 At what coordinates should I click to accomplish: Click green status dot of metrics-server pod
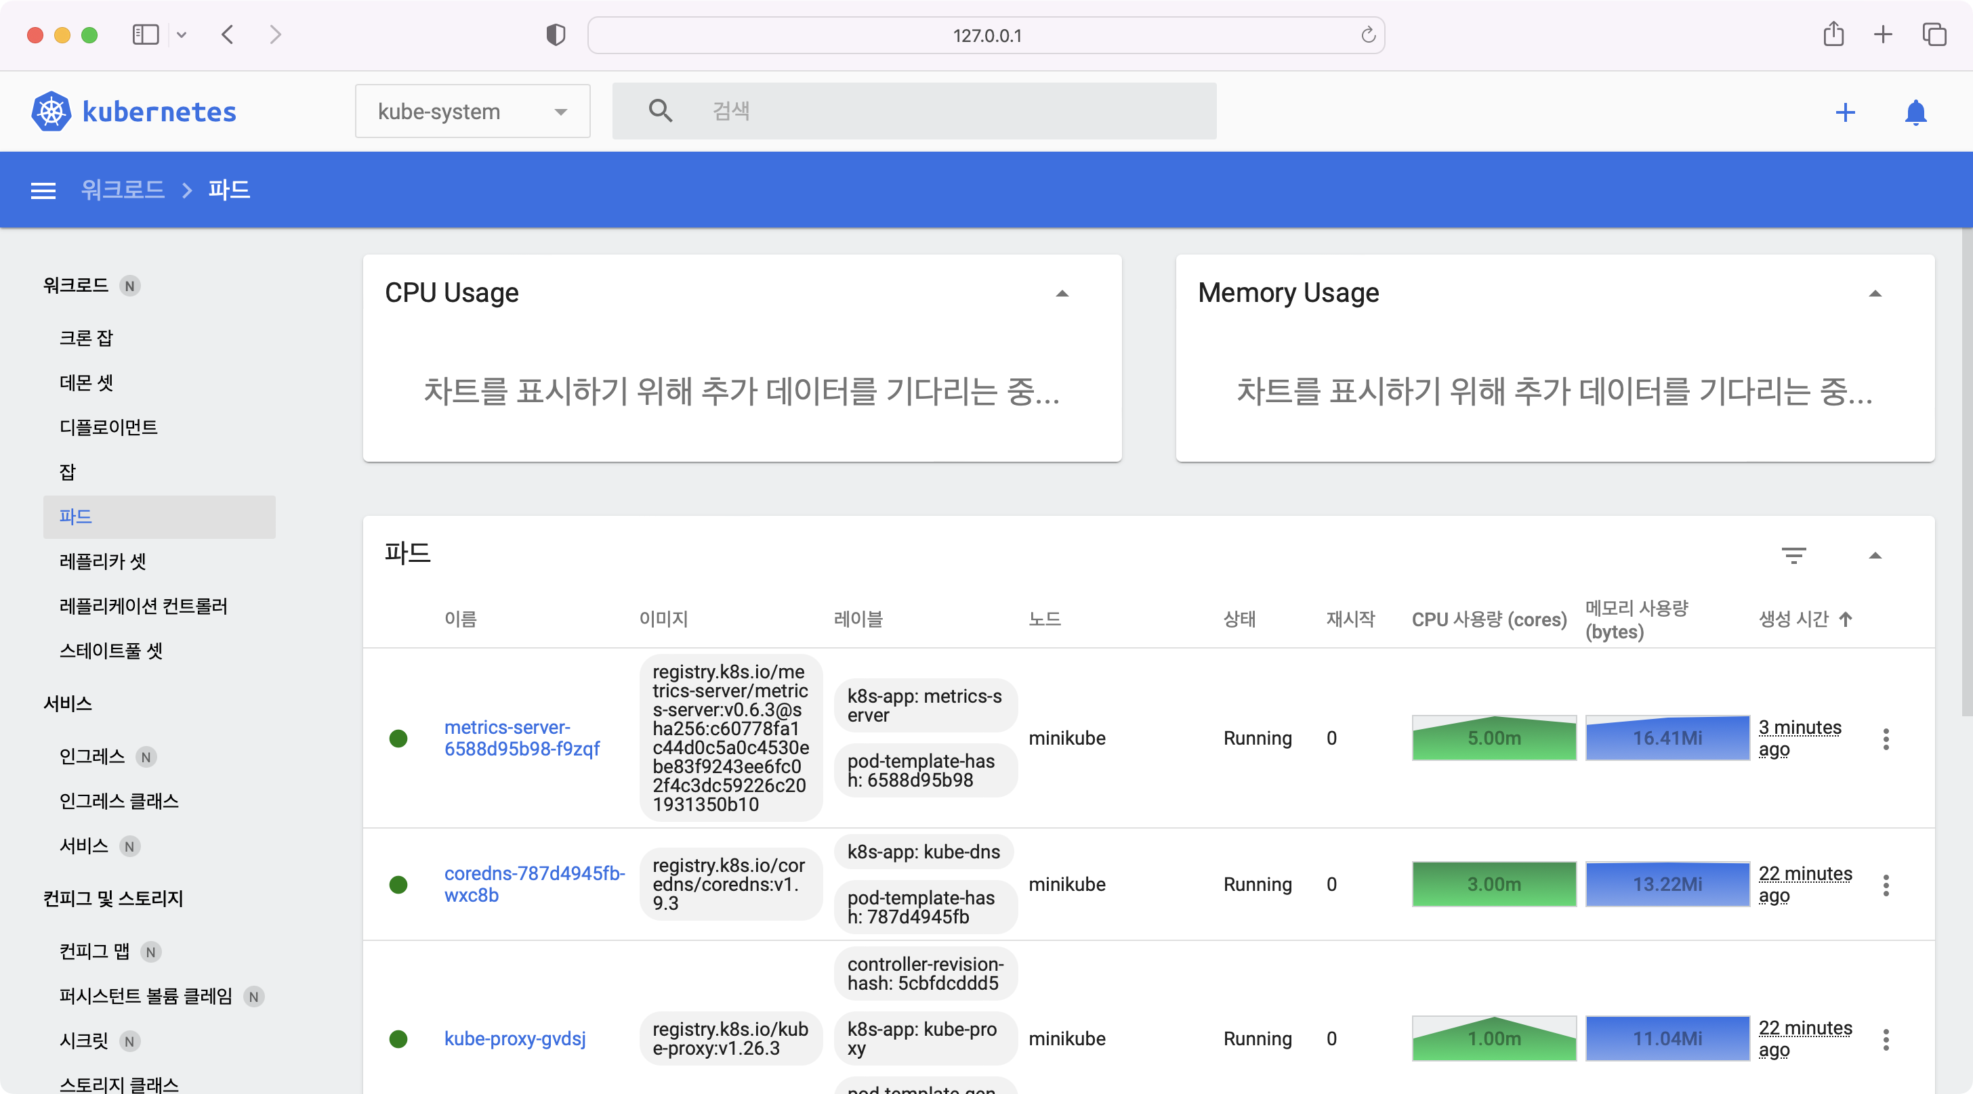(x=398, y=739)
